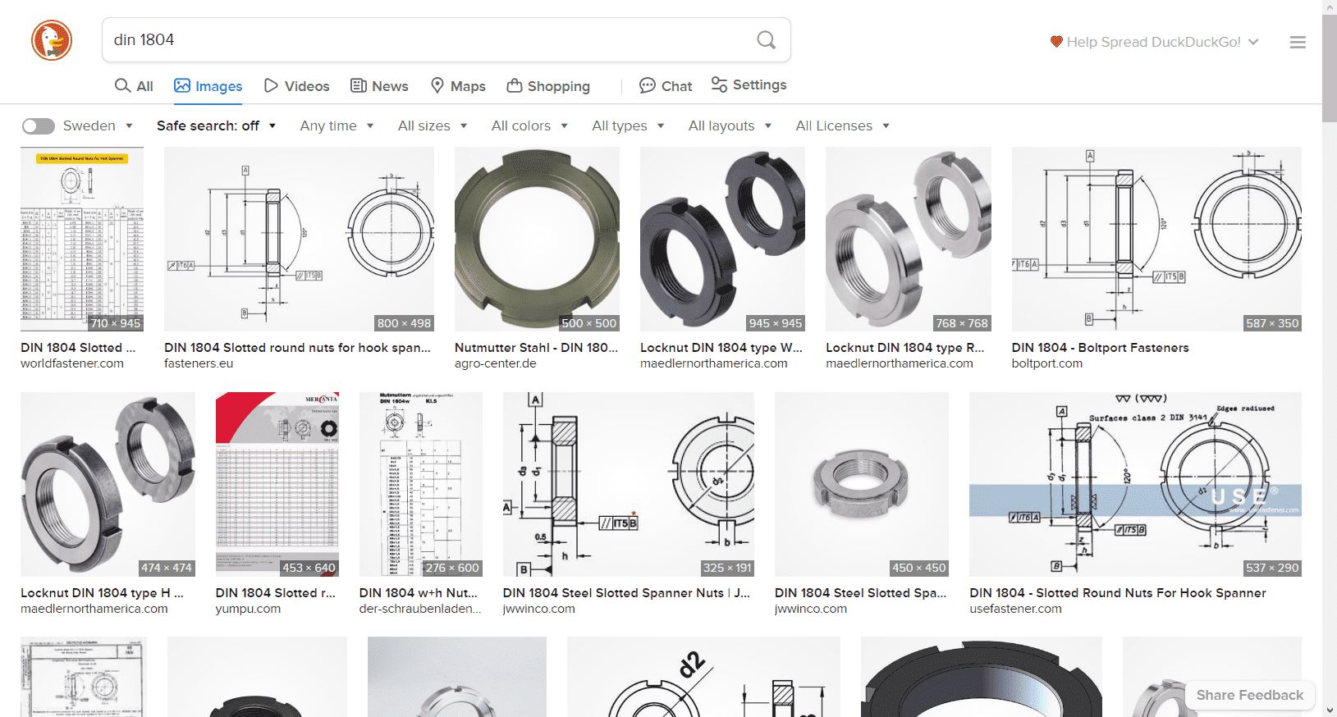Viewport: 1337px width, 717px height.
Task: Open the hamburger menu icon
Action: coord(1297,43)
